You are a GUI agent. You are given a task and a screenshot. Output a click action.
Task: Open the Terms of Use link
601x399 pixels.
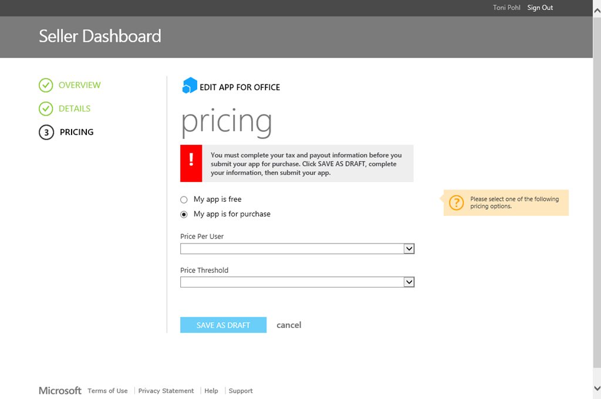pyautogui.click(x=107, y=391)
